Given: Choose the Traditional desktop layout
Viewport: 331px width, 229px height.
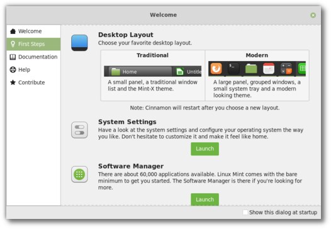Looking at the screenshot, I should (x=153, y=75).
